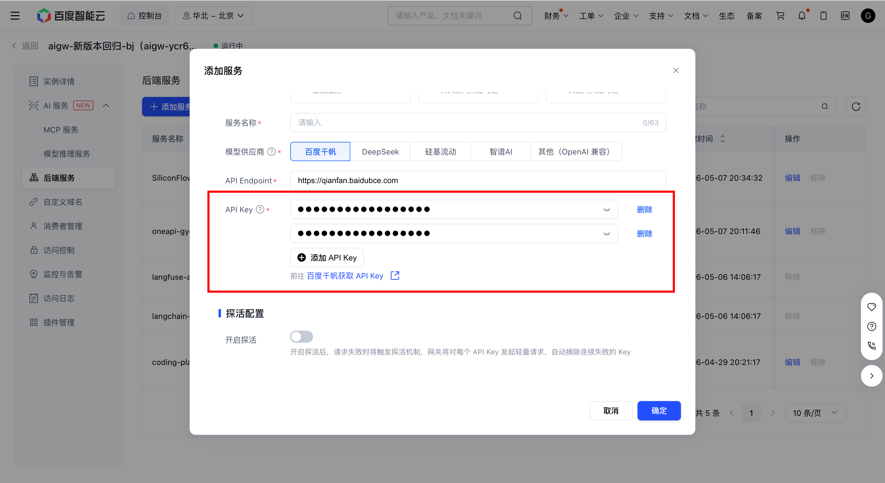This screenshot has width=885, height=483.
Task: Delete the second API Key row
Action: (644, 233)
